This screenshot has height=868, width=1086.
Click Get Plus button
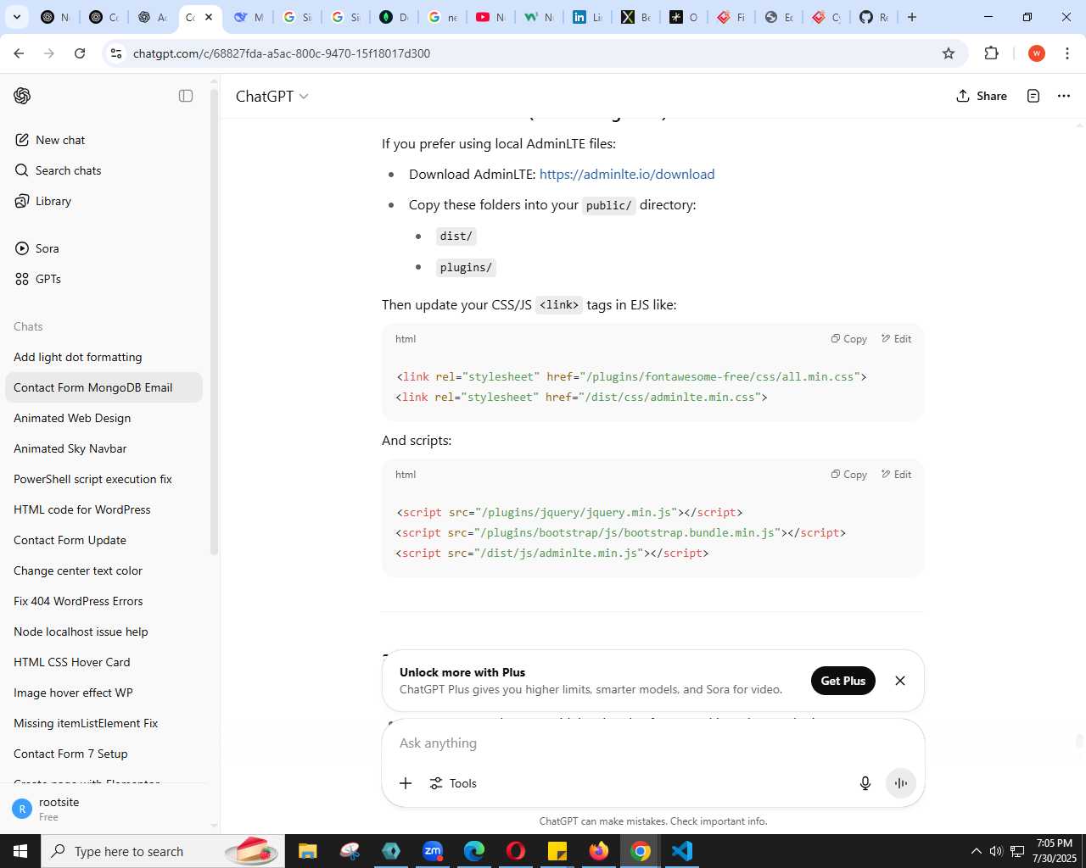(x=842, y=681)
